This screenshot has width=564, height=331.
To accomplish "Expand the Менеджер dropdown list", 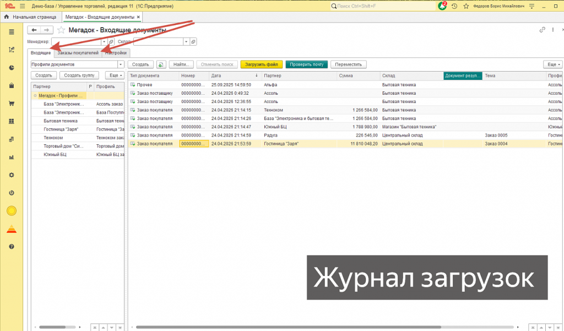I will click(x=104, y=42).
